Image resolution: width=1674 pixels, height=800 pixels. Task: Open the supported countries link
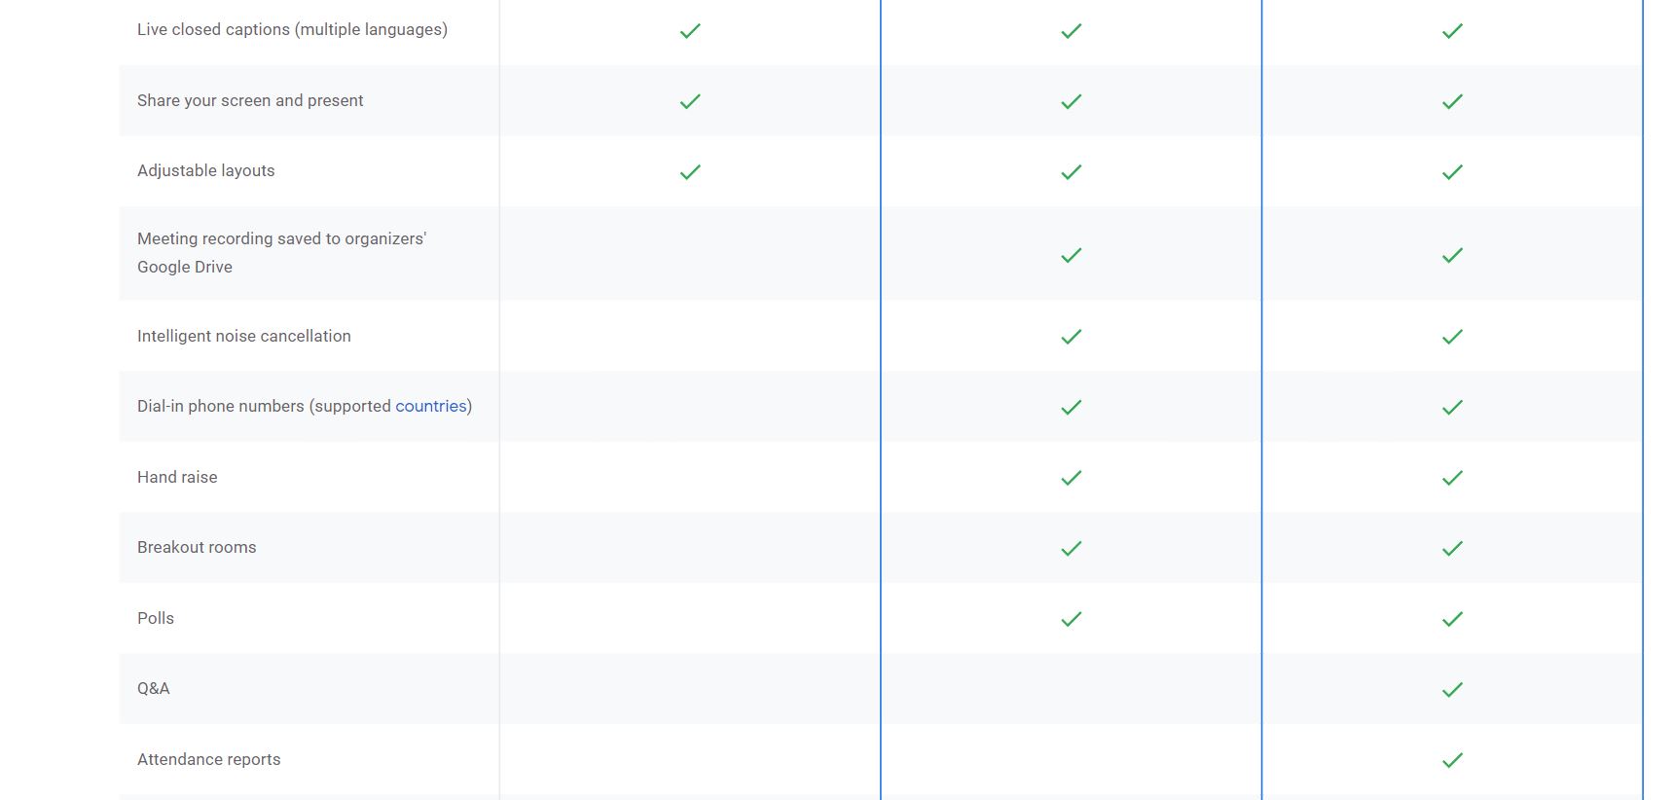(430, 406)
